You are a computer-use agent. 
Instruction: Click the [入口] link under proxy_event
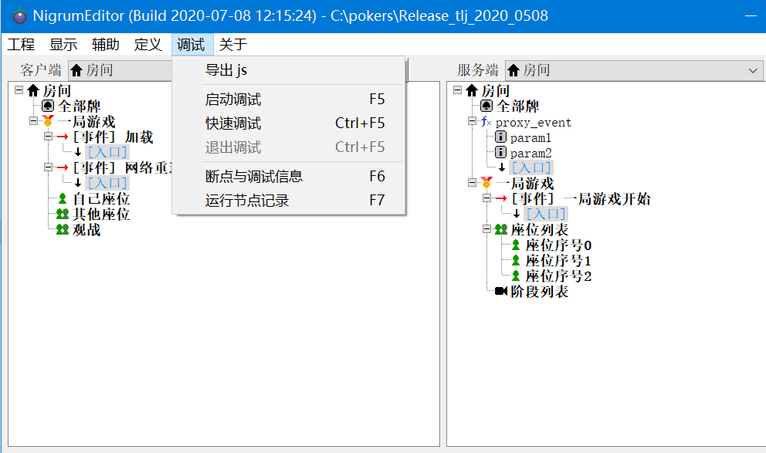pos(531,168)
